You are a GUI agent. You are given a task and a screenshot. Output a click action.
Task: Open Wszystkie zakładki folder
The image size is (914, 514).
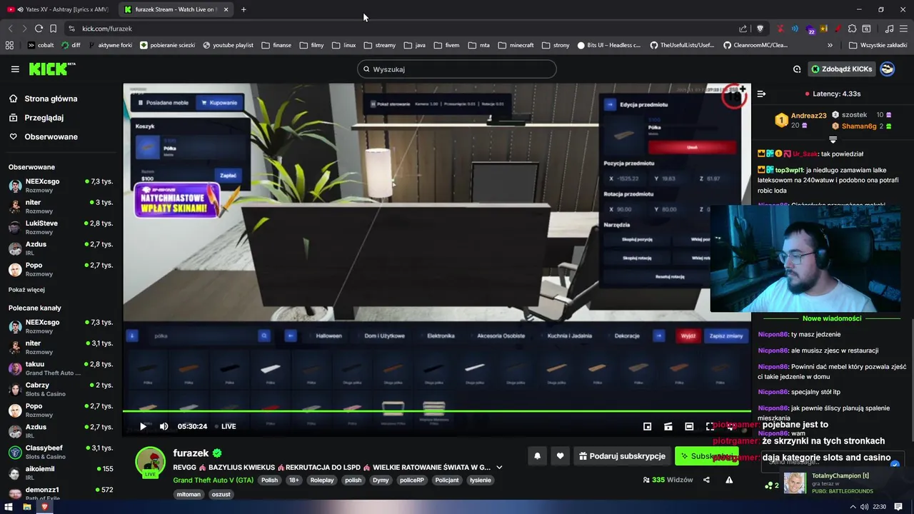click(878, 45)
